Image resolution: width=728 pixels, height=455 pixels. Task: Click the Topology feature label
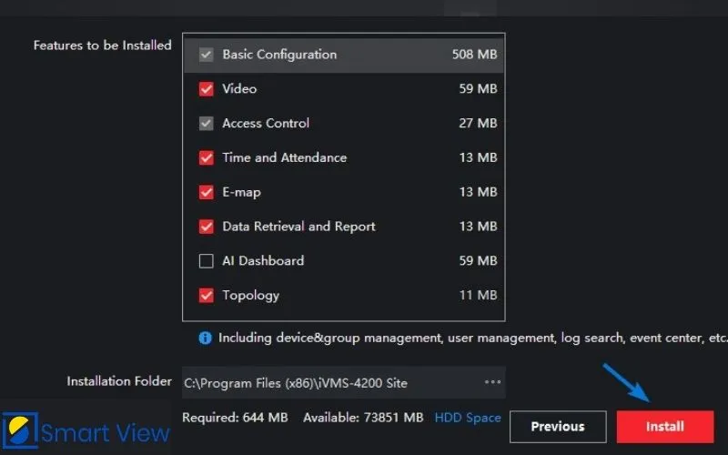pos(250,296)
